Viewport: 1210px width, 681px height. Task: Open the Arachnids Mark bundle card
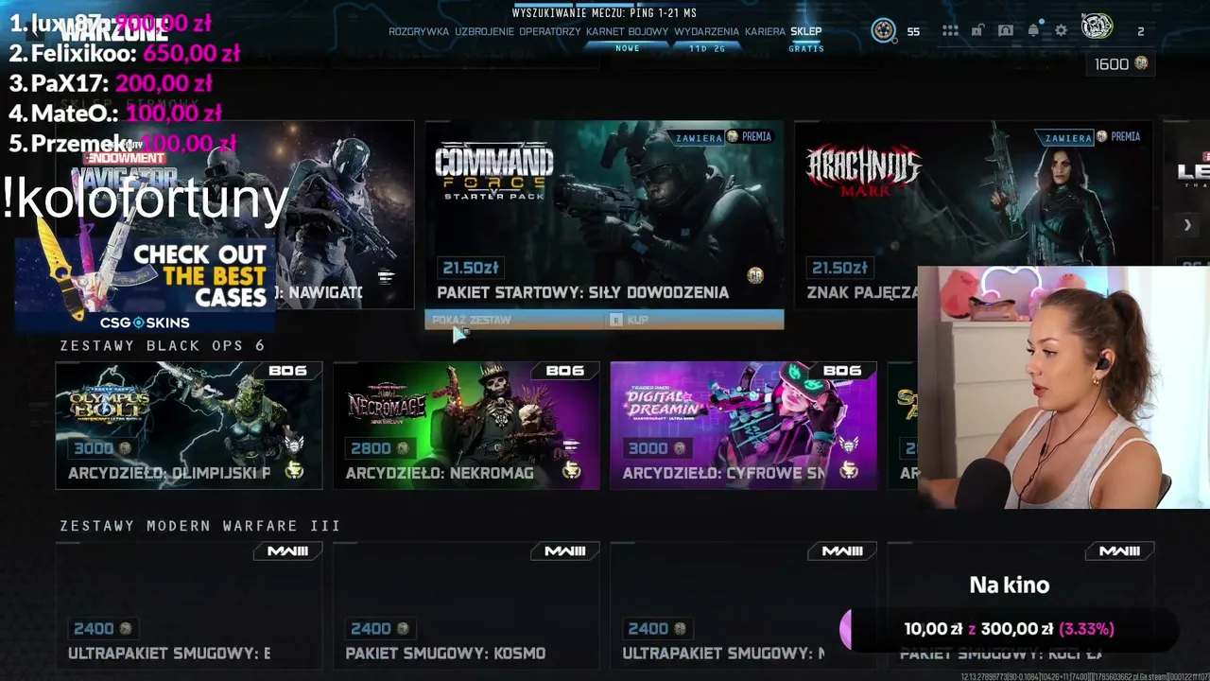tap(973, 215)
